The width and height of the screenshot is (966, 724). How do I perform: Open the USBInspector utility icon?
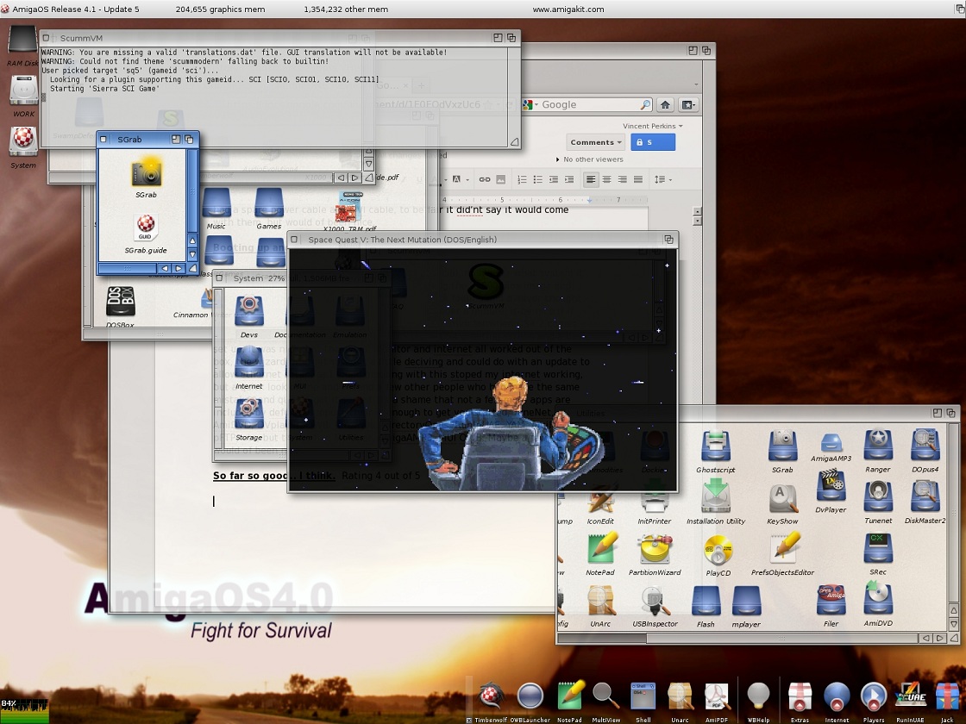point(655,601)
